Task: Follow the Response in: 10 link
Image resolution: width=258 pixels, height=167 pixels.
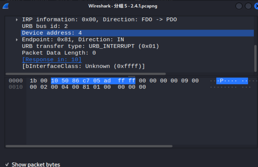Action: (x=52, y=60)
